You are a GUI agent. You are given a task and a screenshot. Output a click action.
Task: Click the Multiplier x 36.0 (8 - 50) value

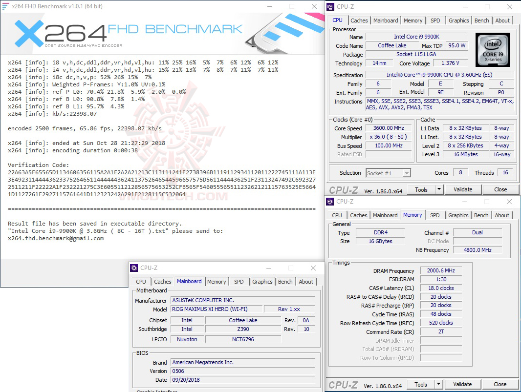(x=389, y=137)
